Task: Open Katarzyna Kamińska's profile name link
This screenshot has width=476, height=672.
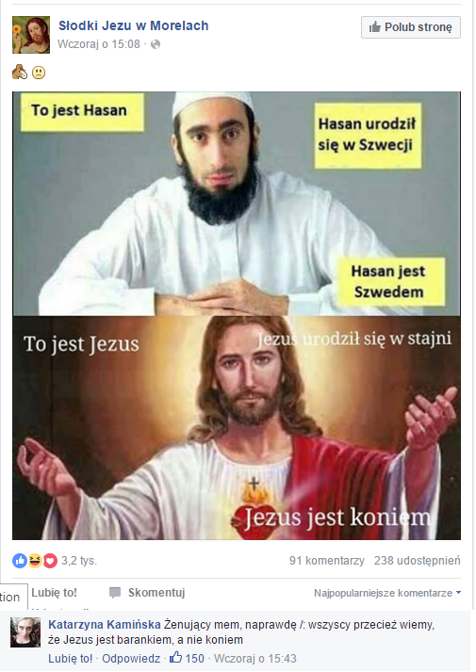Action: 105,625
